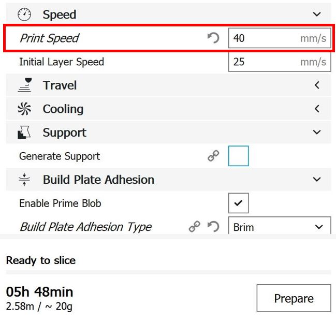Screen dimensions: 336x322
Task: Click the Build Plate Adhesion section icon
Action: point(24,180)
